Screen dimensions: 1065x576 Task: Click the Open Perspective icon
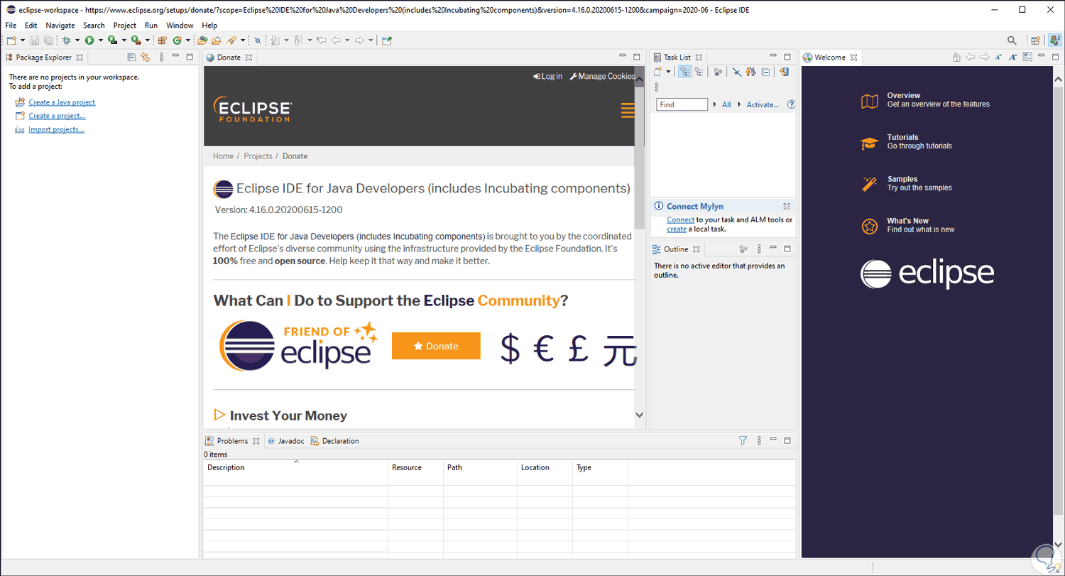(1035, 40)
